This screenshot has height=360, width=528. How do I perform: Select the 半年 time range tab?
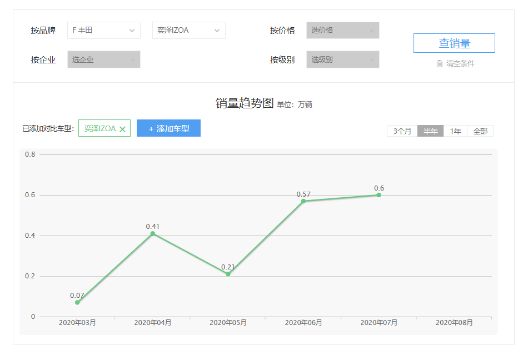pos(431,131)
